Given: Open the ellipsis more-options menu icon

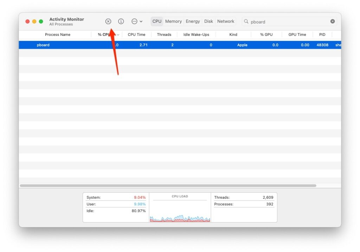Looking at the screenshot, I should pos(134,21).
